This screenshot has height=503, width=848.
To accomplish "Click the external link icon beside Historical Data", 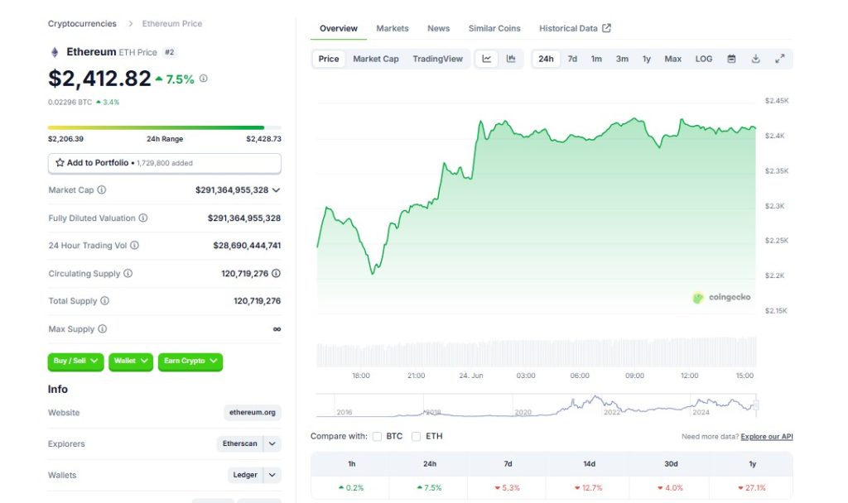I will pos(607,28).
